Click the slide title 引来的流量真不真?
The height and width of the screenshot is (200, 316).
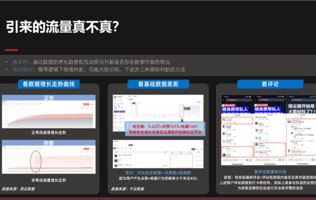[63, 27]
